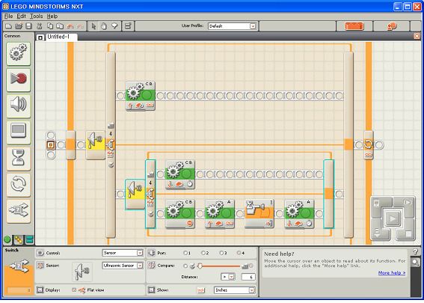Open the Distance comparison operator dropdown

click(227, 277)
